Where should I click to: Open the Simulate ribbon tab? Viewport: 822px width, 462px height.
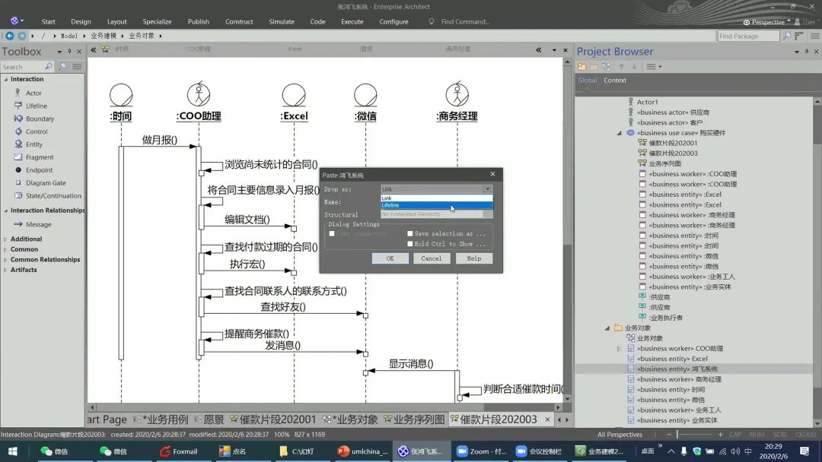pyautogui.click(x=282, y=21)
